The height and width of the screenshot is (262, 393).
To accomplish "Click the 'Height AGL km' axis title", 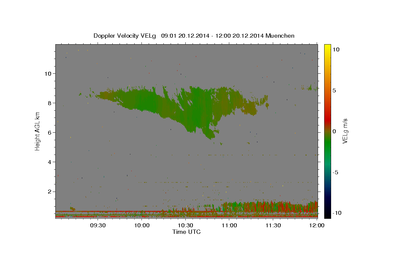I will coord(38,132).
